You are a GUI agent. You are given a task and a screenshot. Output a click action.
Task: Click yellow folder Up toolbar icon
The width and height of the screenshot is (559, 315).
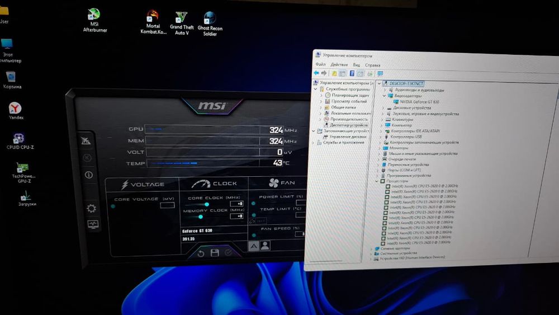(334, 73)
